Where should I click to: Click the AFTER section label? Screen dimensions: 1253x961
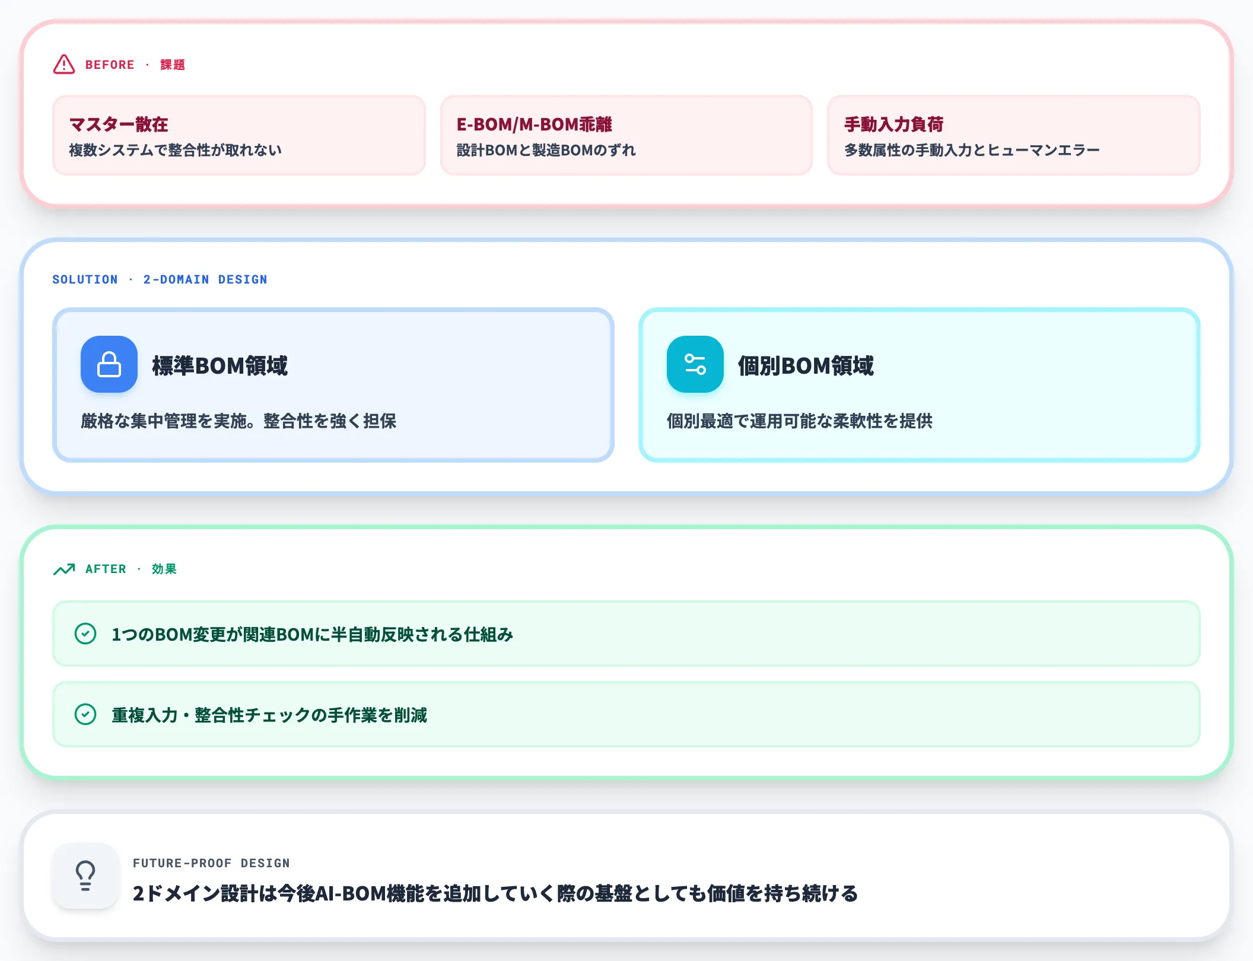106,569
